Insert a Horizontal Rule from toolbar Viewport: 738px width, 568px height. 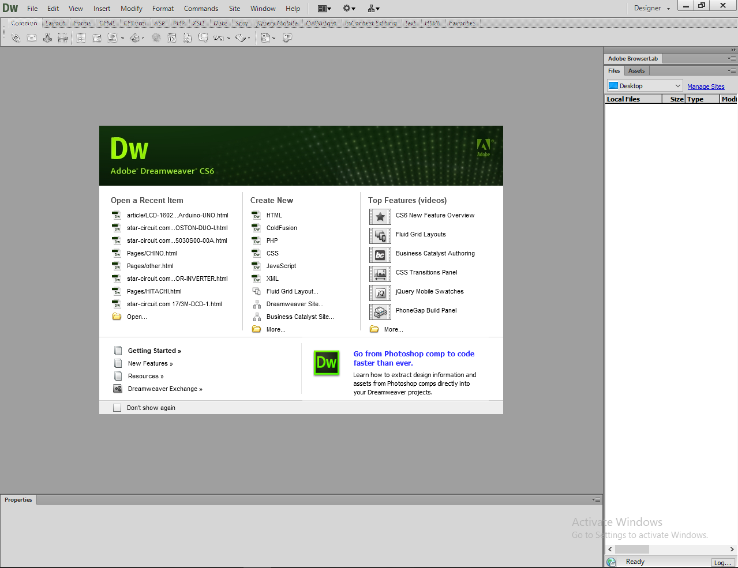[x=63, y=38]
